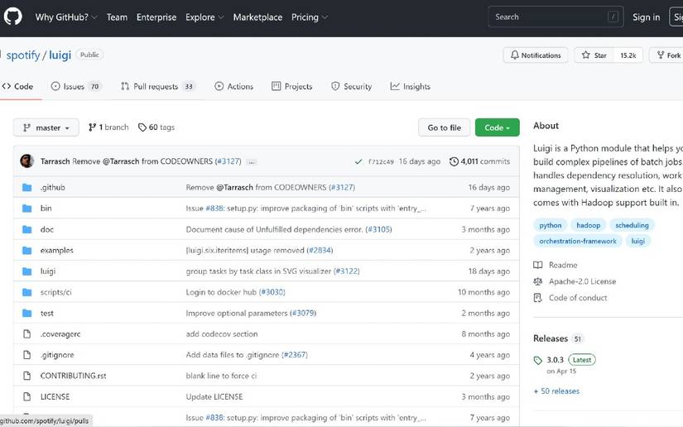
Task: Focus the Search input field
Action: point(556,17)
